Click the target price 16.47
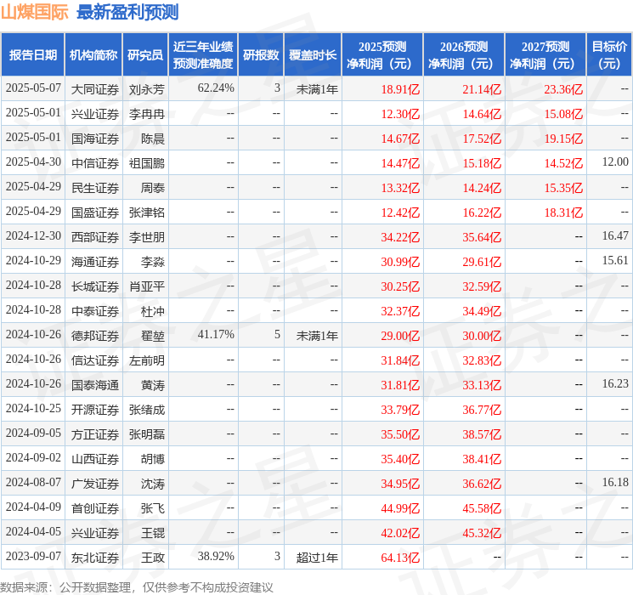 (615, 236)
